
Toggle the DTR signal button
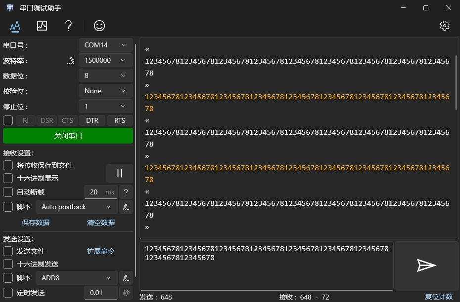point(92,120)
